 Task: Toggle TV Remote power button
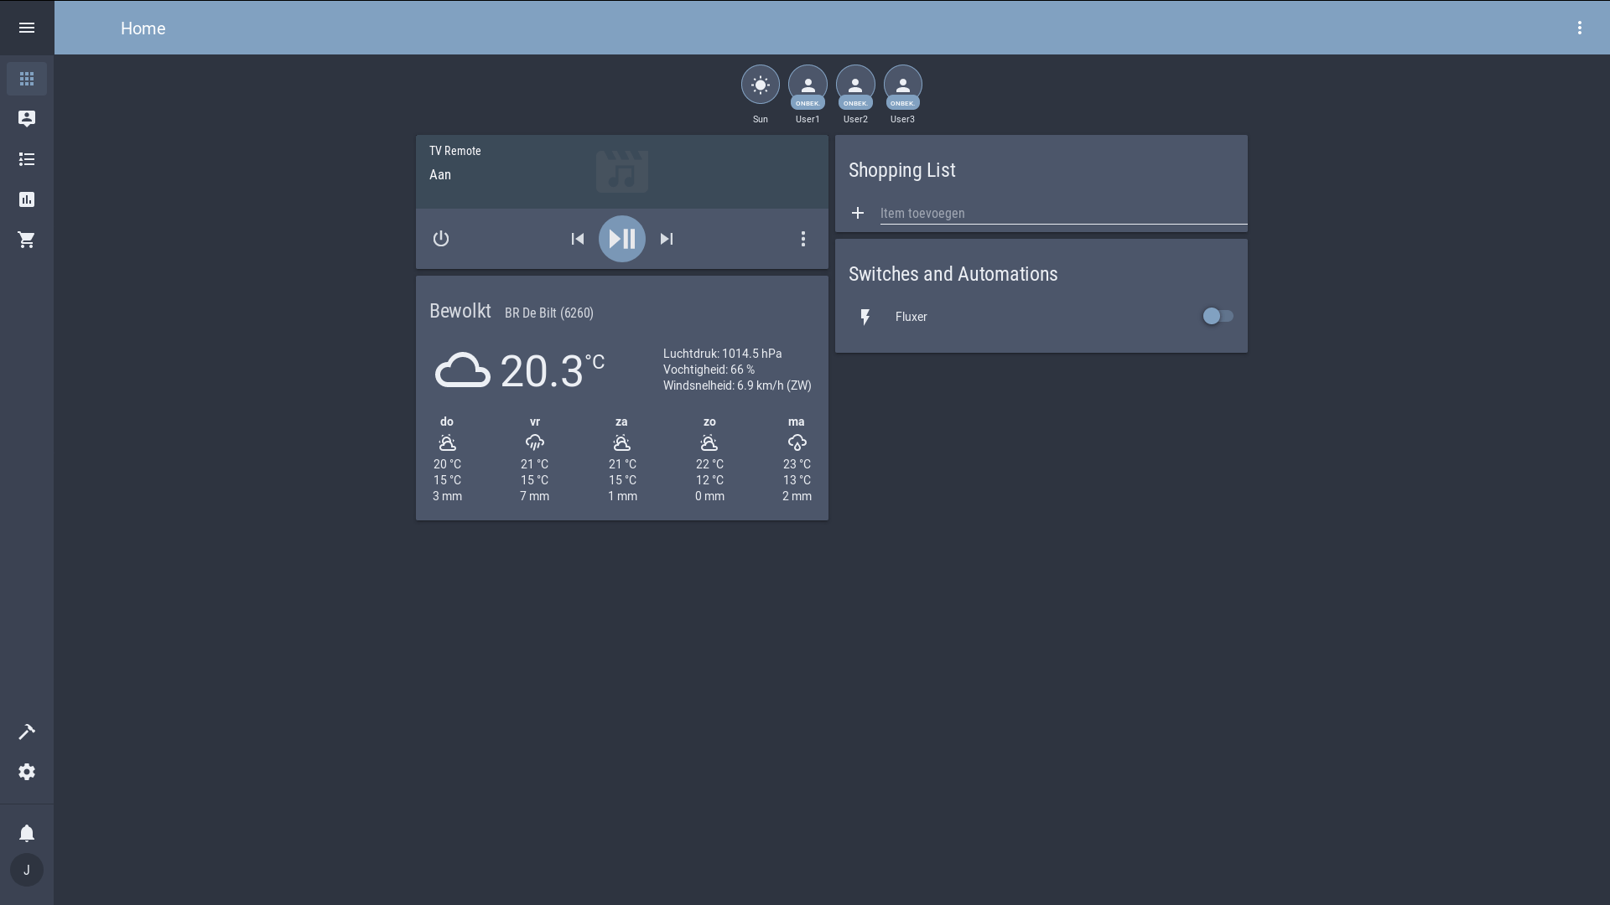click(441, 239)
